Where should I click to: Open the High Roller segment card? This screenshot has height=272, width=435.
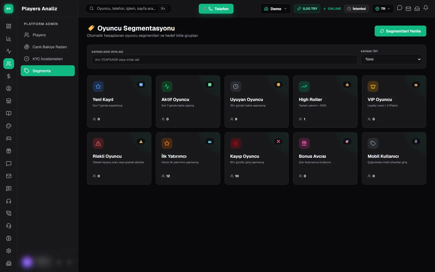click(325, 101)
